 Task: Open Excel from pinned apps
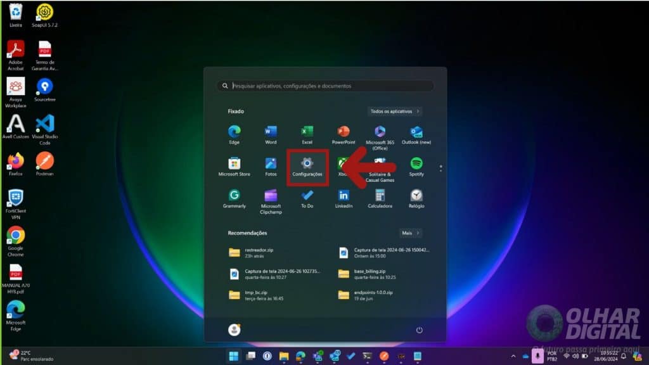(307, 135)
